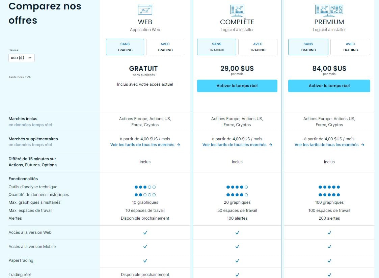
Task: Activate real time for the 84,00 $US plan
Action: pyautogui.click(x=329, y=86)
